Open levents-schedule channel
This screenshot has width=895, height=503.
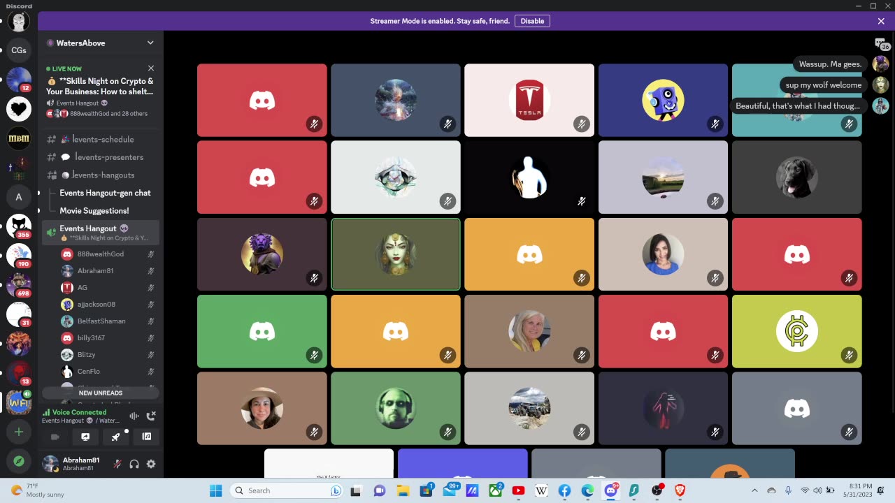pos(101,139)
